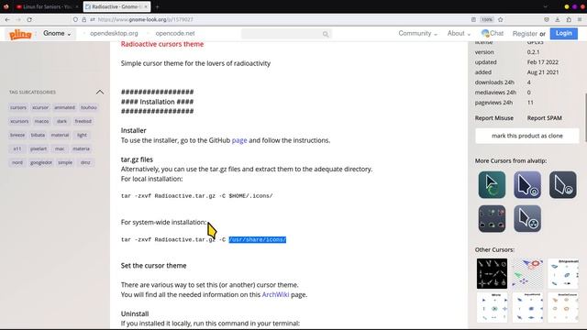
Task: Go forward in browser history
Action: pos(18,19)
